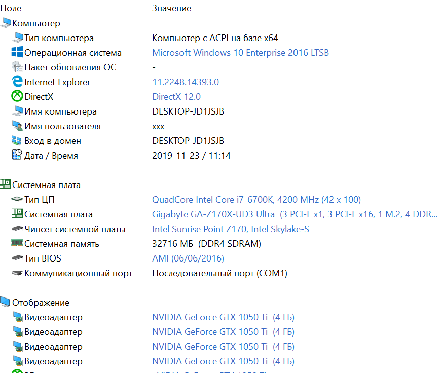Click the Тип ЦП processor icon
Image resolution: width=441 pixels, height=373 pixels.
[x=17, y=200]
